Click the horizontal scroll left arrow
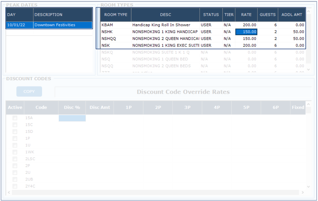This screenshot has width=318, height=201. click(x=9, y=193)
